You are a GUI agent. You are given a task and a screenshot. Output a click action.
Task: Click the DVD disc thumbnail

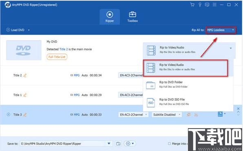[24, 50]
